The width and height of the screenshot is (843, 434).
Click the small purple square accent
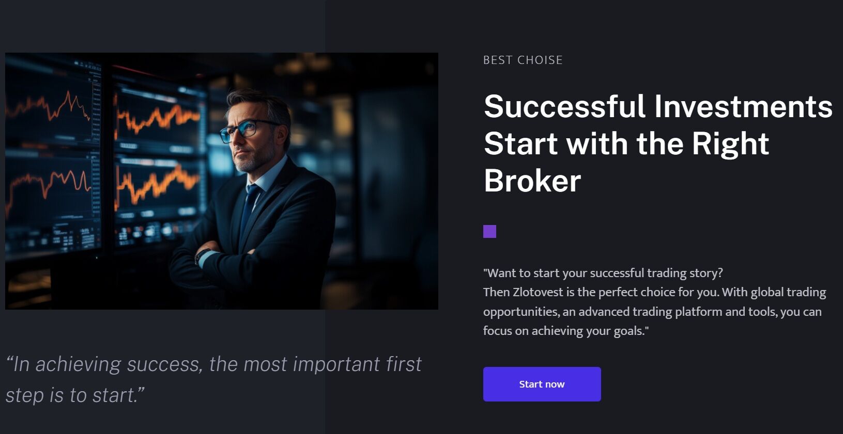(x=489, y=231)
